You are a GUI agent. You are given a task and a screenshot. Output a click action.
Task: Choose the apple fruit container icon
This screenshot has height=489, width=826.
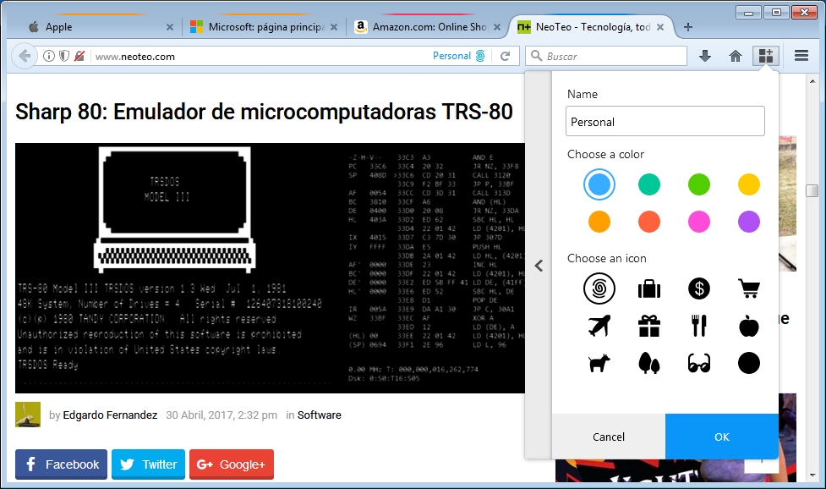748,326
